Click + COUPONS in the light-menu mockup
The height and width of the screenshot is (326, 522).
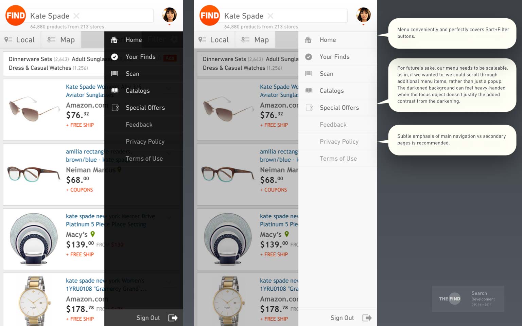[x=274, y=190]
